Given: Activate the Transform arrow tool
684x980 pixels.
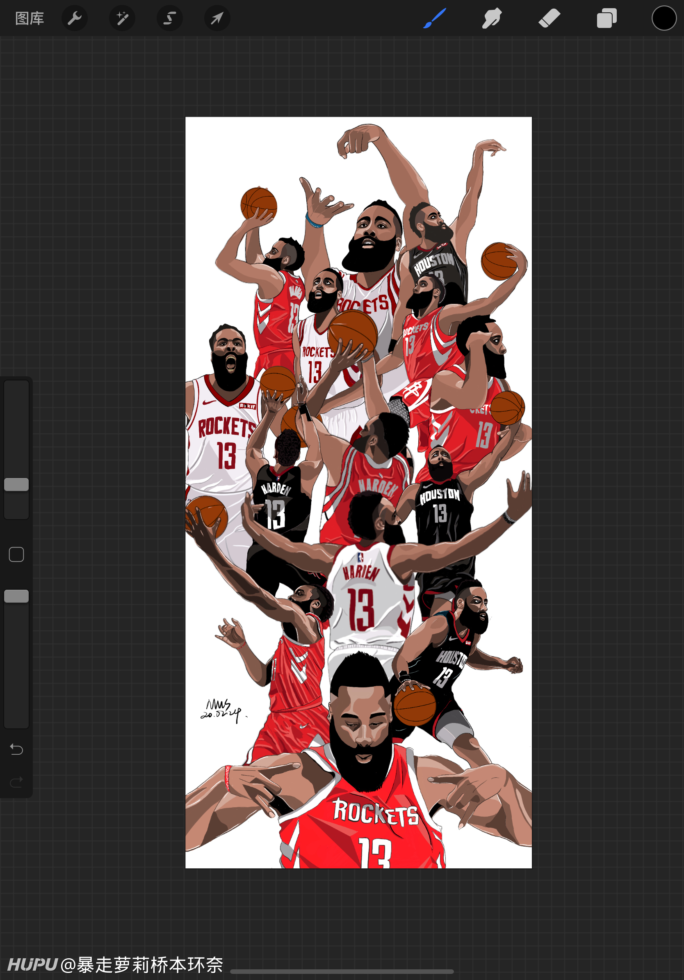Looking at the screenshot, I should (x=217, y=18).
